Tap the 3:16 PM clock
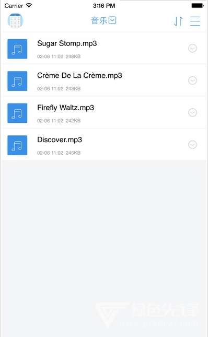208x337 pixels. click(104, 6)
